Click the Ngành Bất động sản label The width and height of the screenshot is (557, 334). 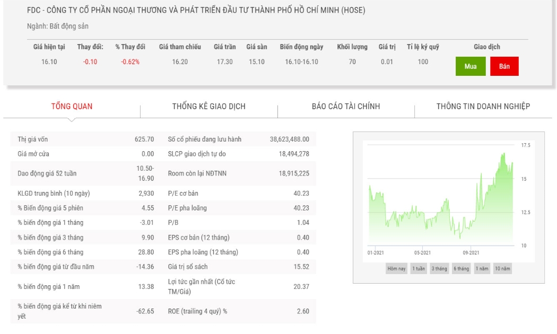[x=57, y=27]
